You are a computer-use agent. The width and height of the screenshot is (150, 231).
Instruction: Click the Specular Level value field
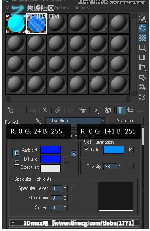(57, 189)
